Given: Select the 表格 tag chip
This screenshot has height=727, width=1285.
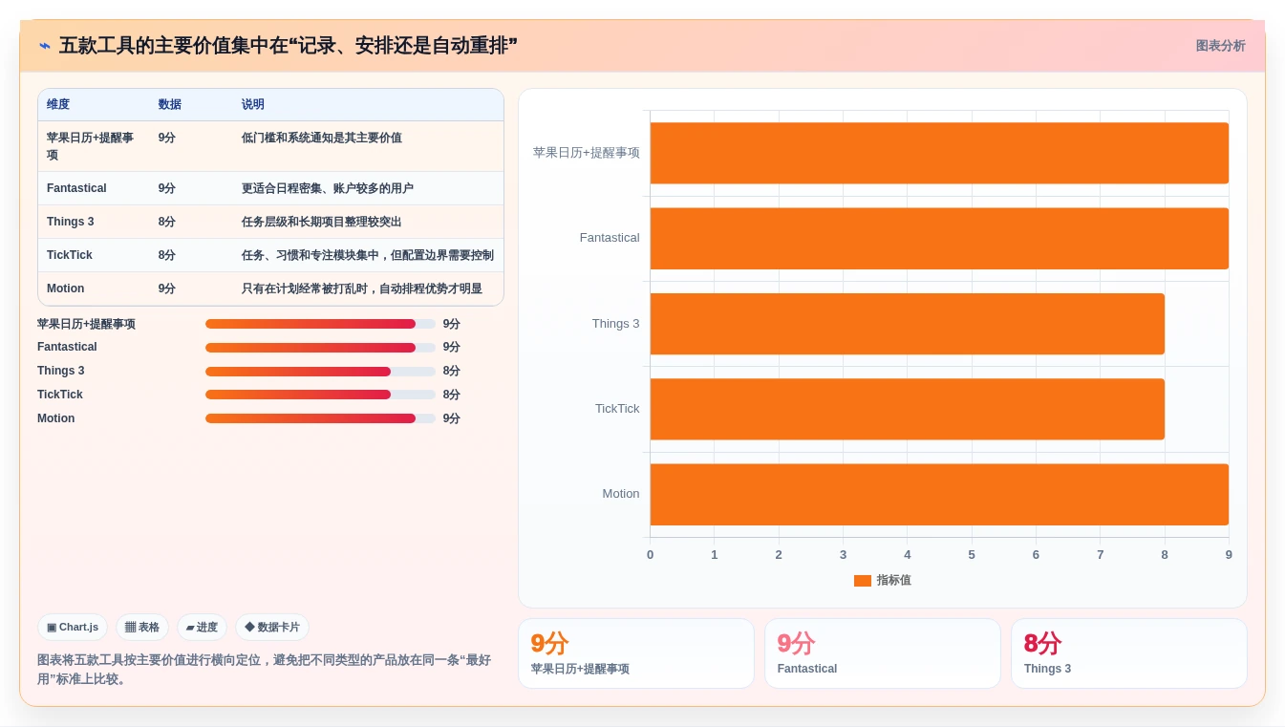Looking at the screenshot, I should (x=142, y=628).
